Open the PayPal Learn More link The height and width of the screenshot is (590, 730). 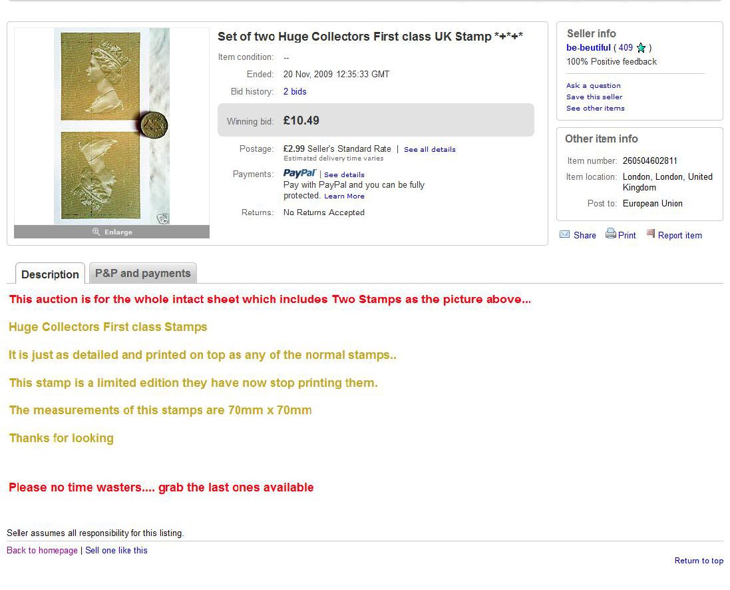344,196
